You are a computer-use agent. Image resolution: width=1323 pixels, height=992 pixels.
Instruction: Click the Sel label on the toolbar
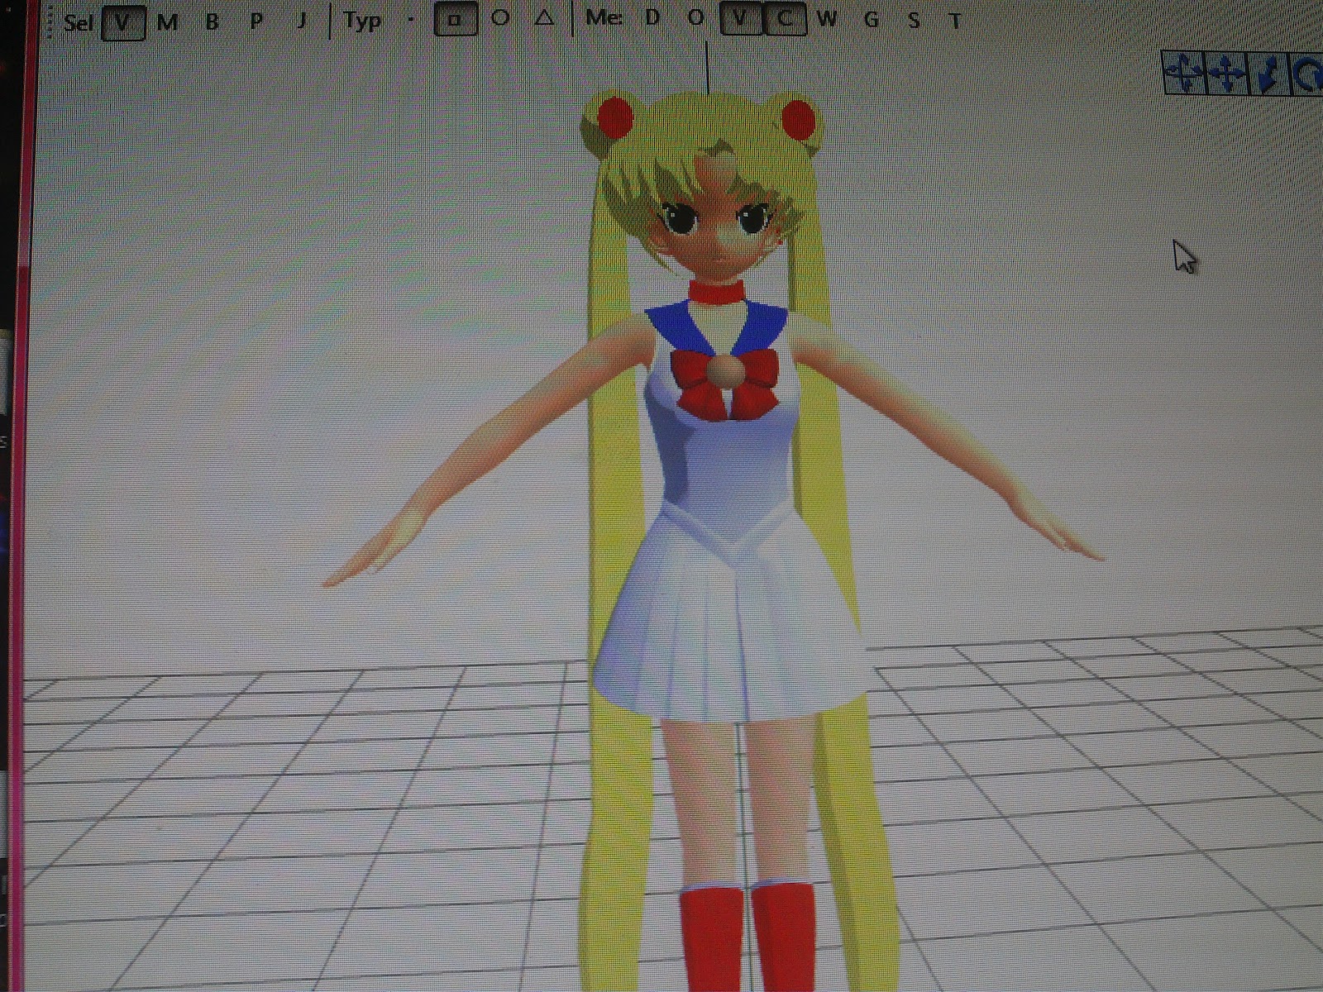[81, 22]
